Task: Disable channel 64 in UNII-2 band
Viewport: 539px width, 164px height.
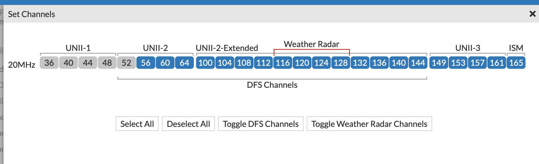Action: (184, 63)
